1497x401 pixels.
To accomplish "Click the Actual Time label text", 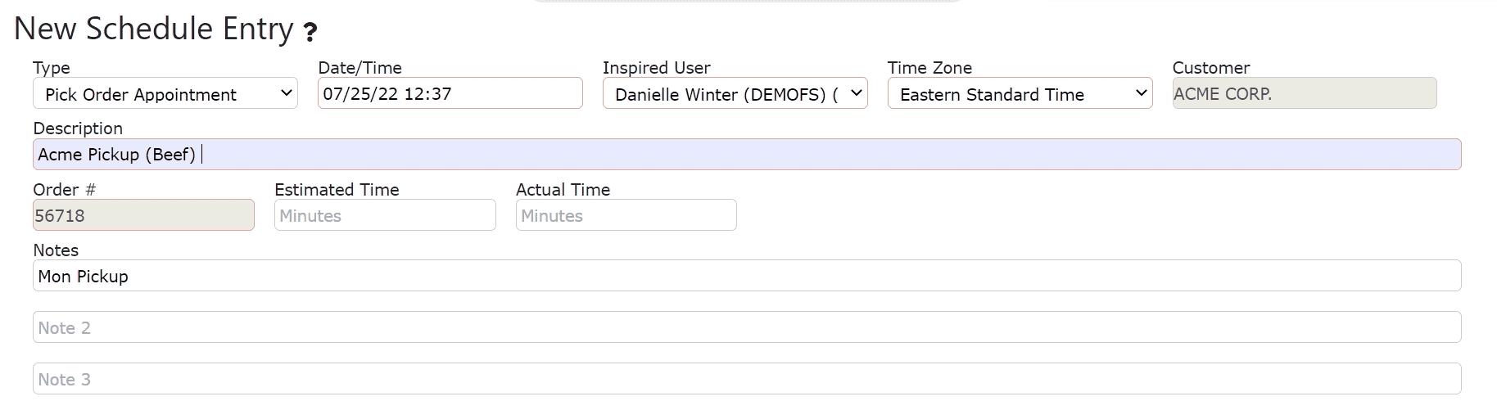I will [x=563, y=190].
